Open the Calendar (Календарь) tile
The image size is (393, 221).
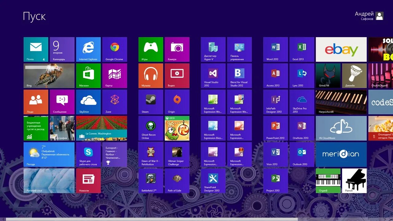[x=62, y=49]
